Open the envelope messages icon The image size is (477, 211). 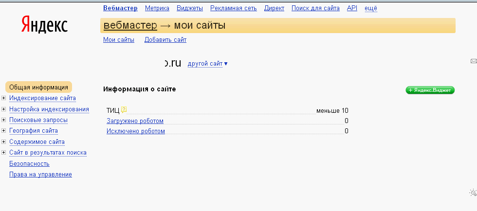[x=474, y=61]
